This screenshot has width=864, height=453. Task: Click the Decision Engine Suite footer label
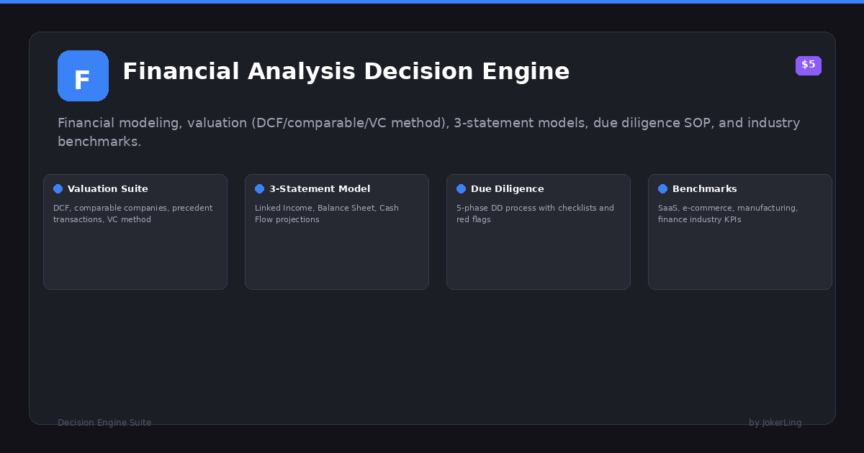pos(104,423)
